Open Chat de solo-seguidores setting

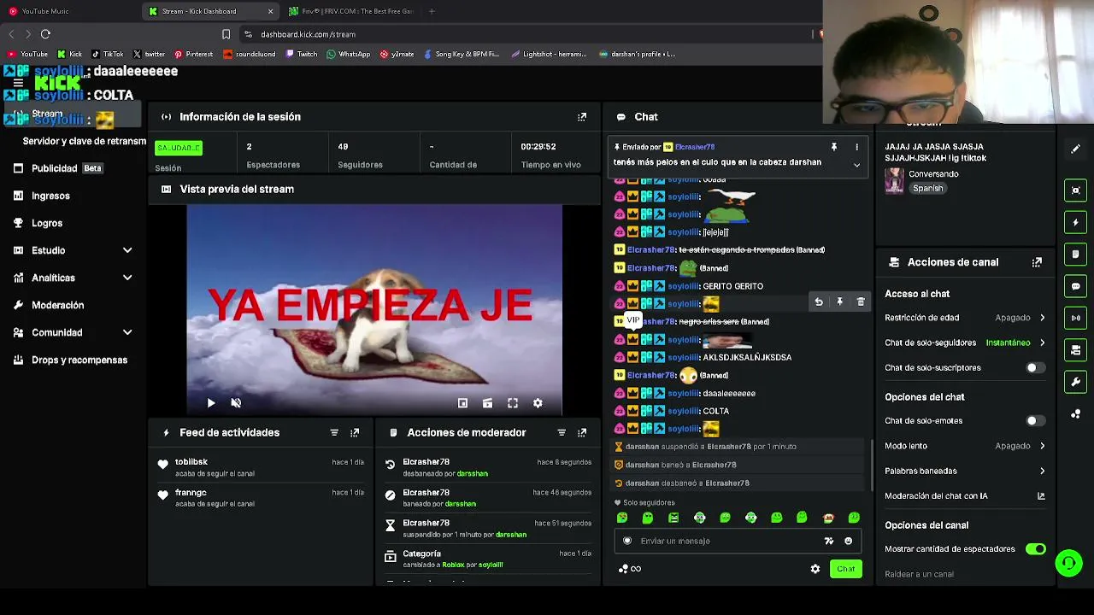(965, 343)
